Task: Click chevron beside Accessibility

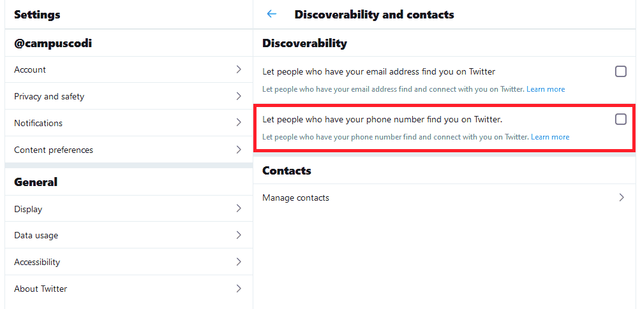Action: tap(239, 262)
